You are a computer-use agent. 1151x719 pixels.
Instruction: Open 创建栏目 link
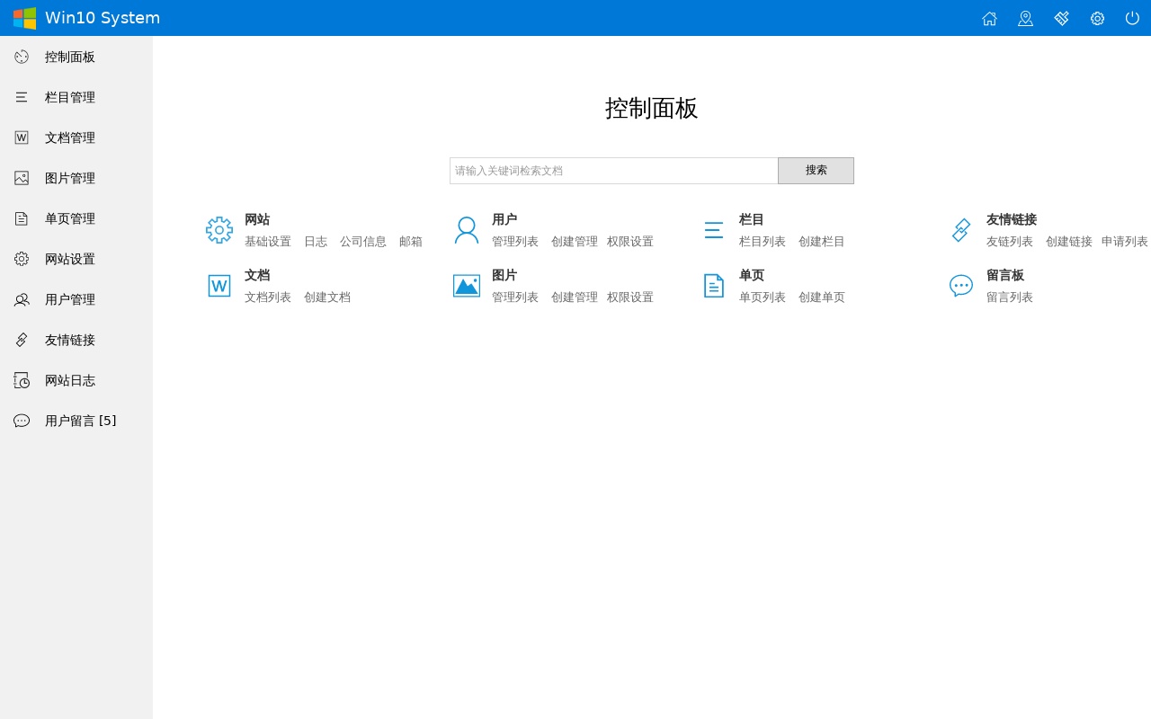pyautogui.click(x=822, y=242)
